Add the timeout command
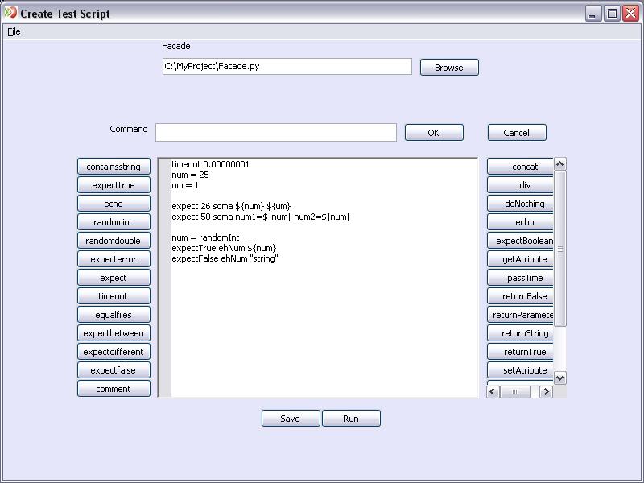644x483 pixels. [114, 296]
